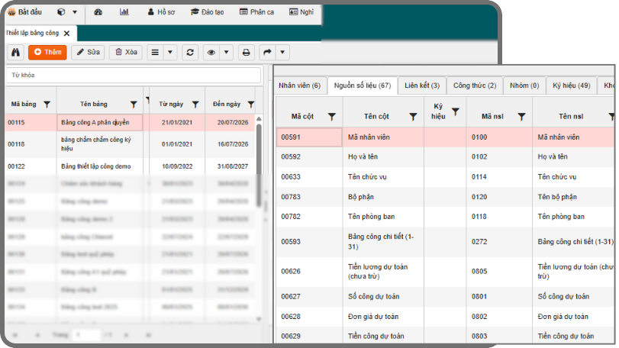Select row 00115 Bảng công A phân quyền
619x348 pixels.
(x=131, y=122)
